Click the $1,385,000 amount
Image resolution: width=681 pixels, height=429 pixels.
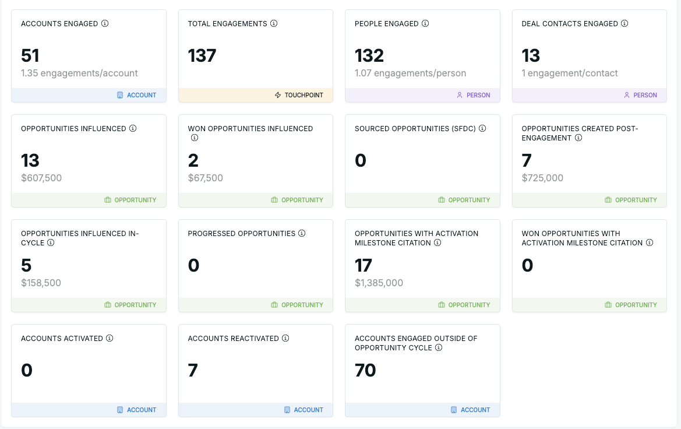point(379,283)
